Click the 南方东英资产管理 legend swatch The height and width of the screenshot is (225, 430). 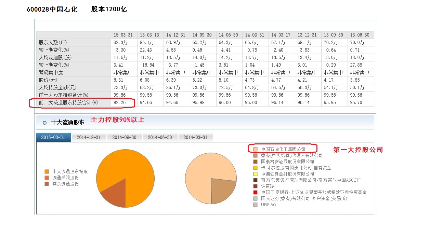tap(255, 180)
